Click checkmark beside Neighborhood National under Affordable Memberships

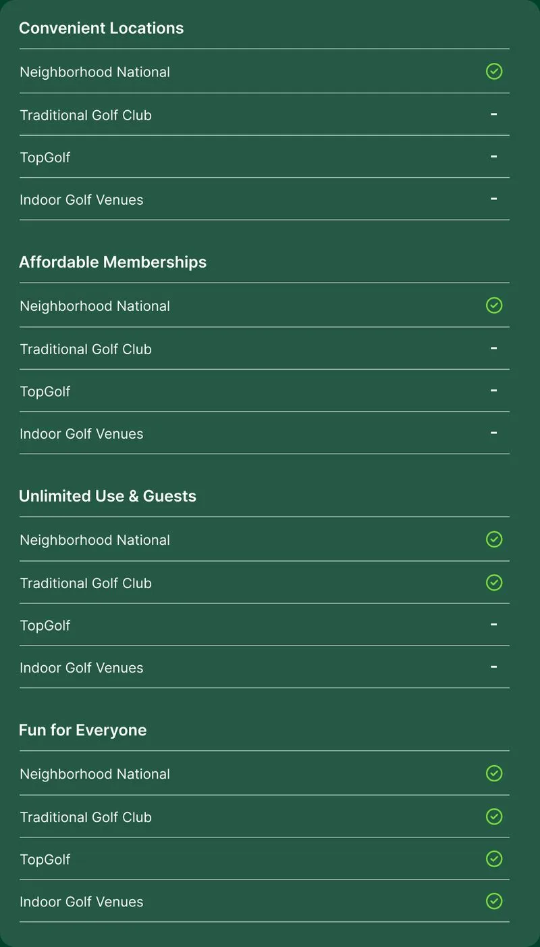[x=494, y=305]
